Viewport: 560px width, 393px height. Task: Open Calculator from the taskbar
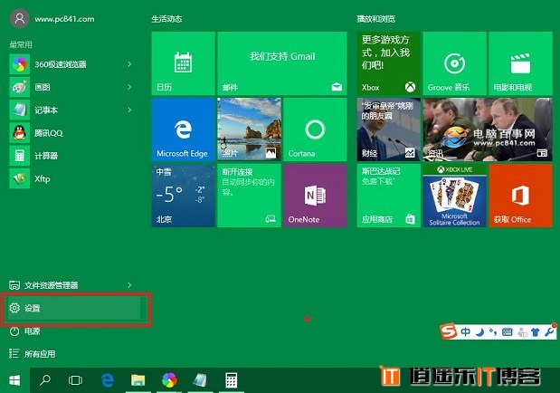(231, 380)
